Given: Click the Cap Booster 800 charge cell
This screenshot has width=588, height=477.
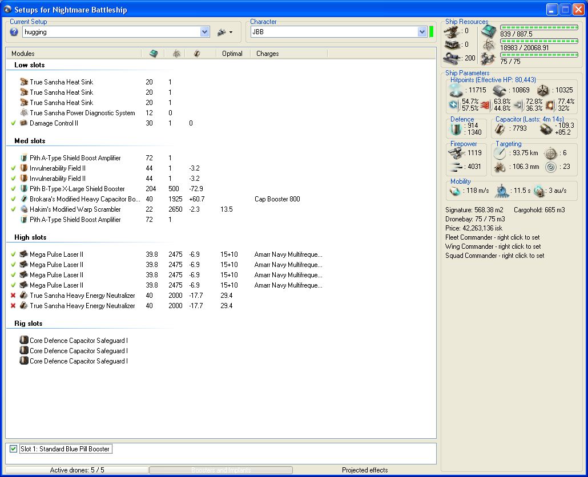Looking at the screenshot, I should [x=277, y=199].
